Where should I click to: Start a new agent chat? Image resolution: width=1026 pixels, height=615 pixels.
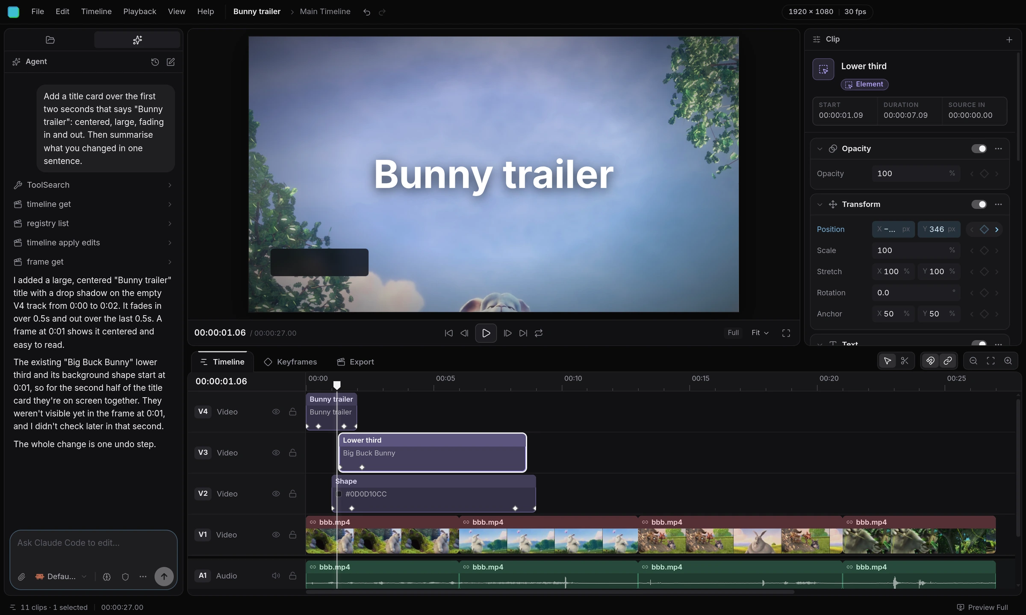[x=171, y=62]
